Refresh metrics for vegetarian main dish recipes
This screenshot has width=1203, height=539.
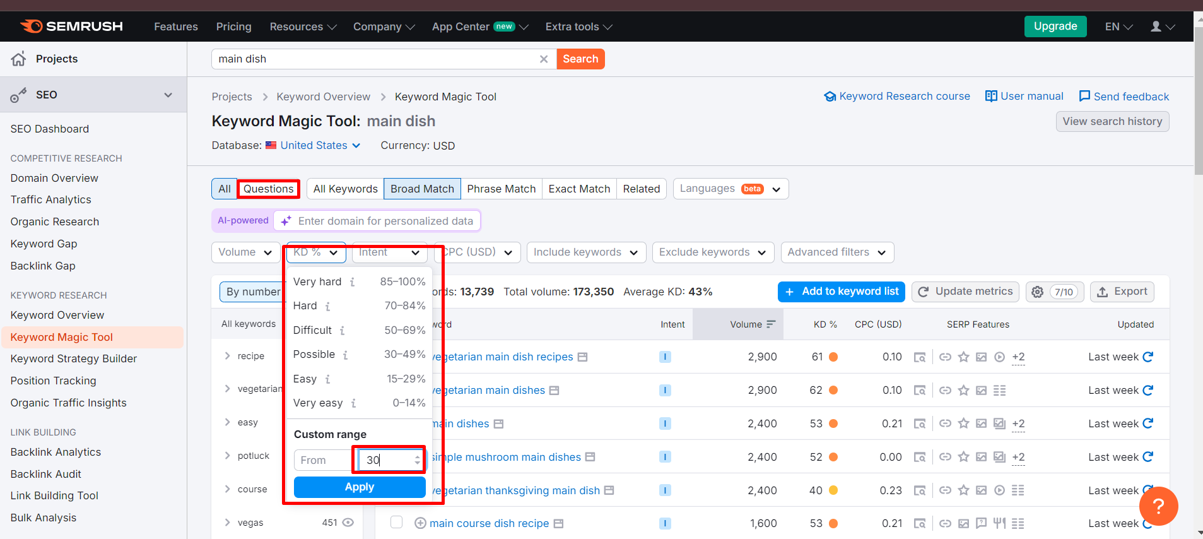pyautogui.click(x=1148, y=357)
